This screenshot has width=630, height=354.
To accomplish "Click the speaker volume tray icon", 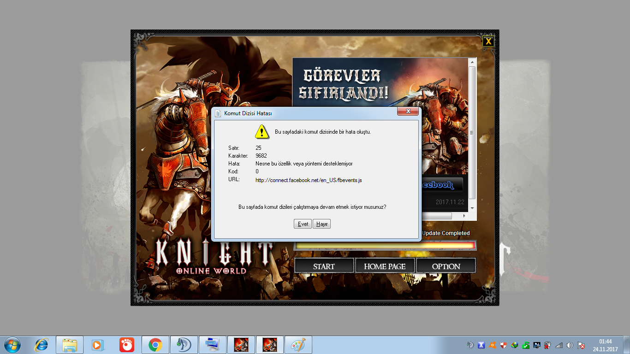I will (570, 345).
